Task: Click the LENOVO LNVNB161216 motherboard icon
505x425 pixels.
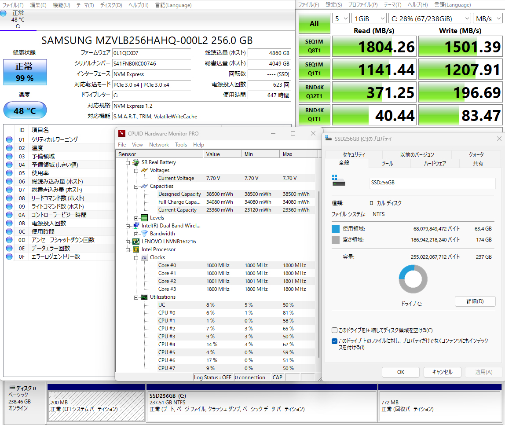Action: pyautogui.click(x=136, y=242)
